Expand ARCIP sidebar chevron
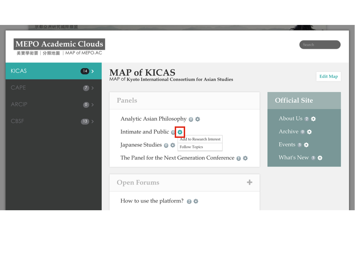 pos(93,105)
